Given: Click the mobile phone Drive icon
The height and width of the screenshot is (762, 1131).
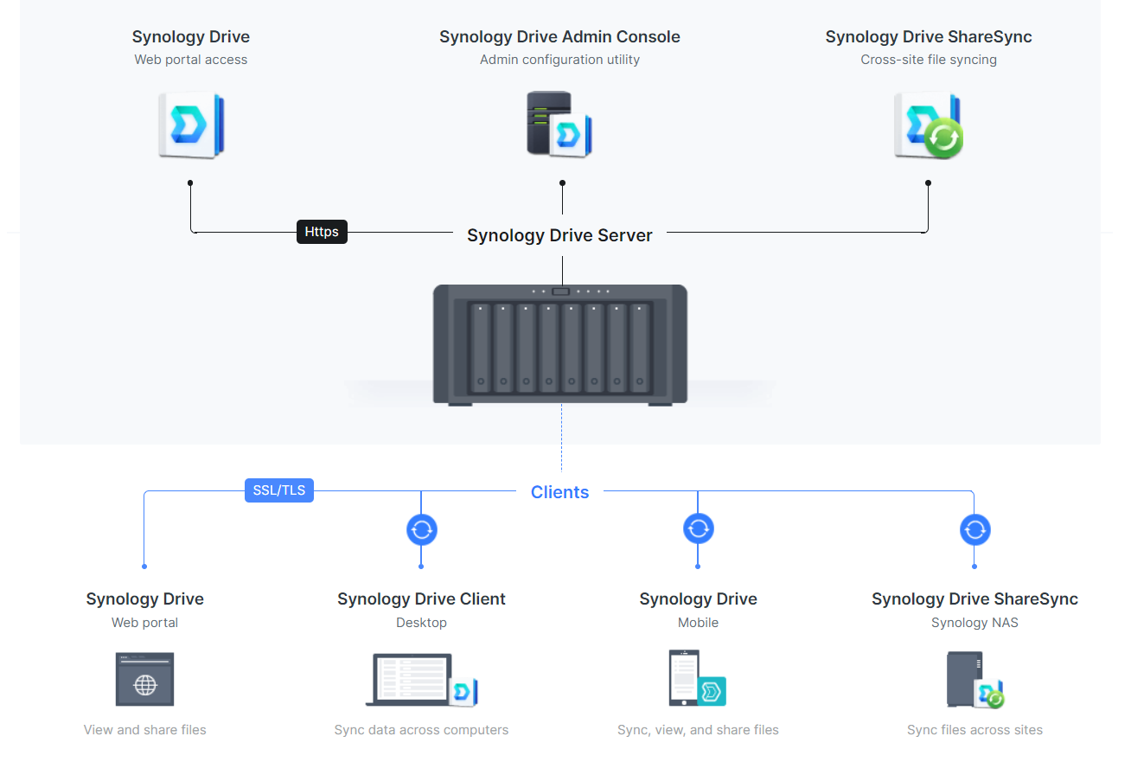Looking at the screenshot, I should 698,678.
